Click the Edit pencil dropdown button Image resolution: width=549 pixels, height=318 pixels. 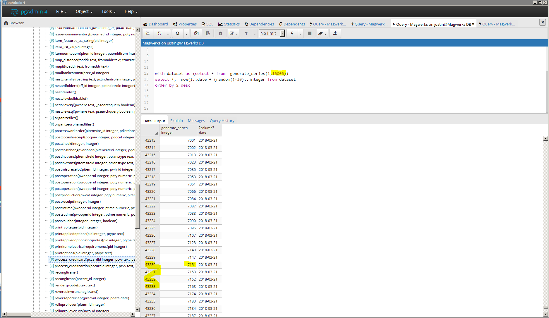click(x=233, y=33)
